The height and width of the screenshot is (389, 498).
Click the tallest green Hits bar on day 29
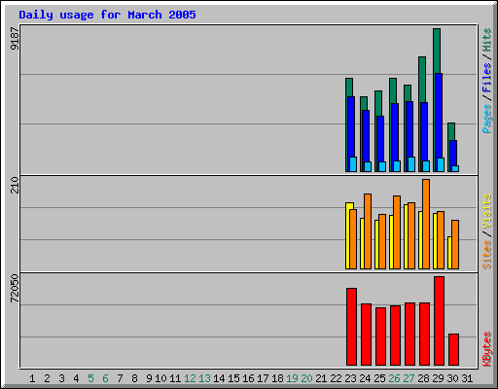point(437,51)
